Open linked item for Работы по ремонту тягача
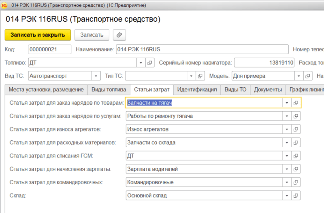Screen dimensions: 324x213 point(296,116)
